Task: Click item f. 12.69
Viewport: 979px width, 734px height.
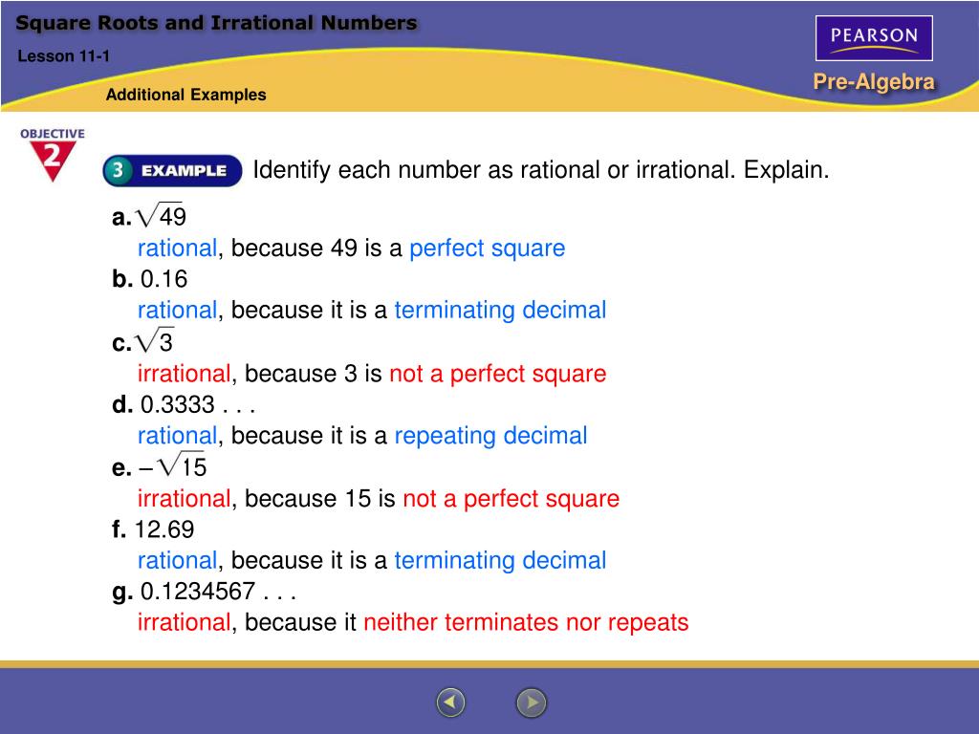Action: point(153,529)
